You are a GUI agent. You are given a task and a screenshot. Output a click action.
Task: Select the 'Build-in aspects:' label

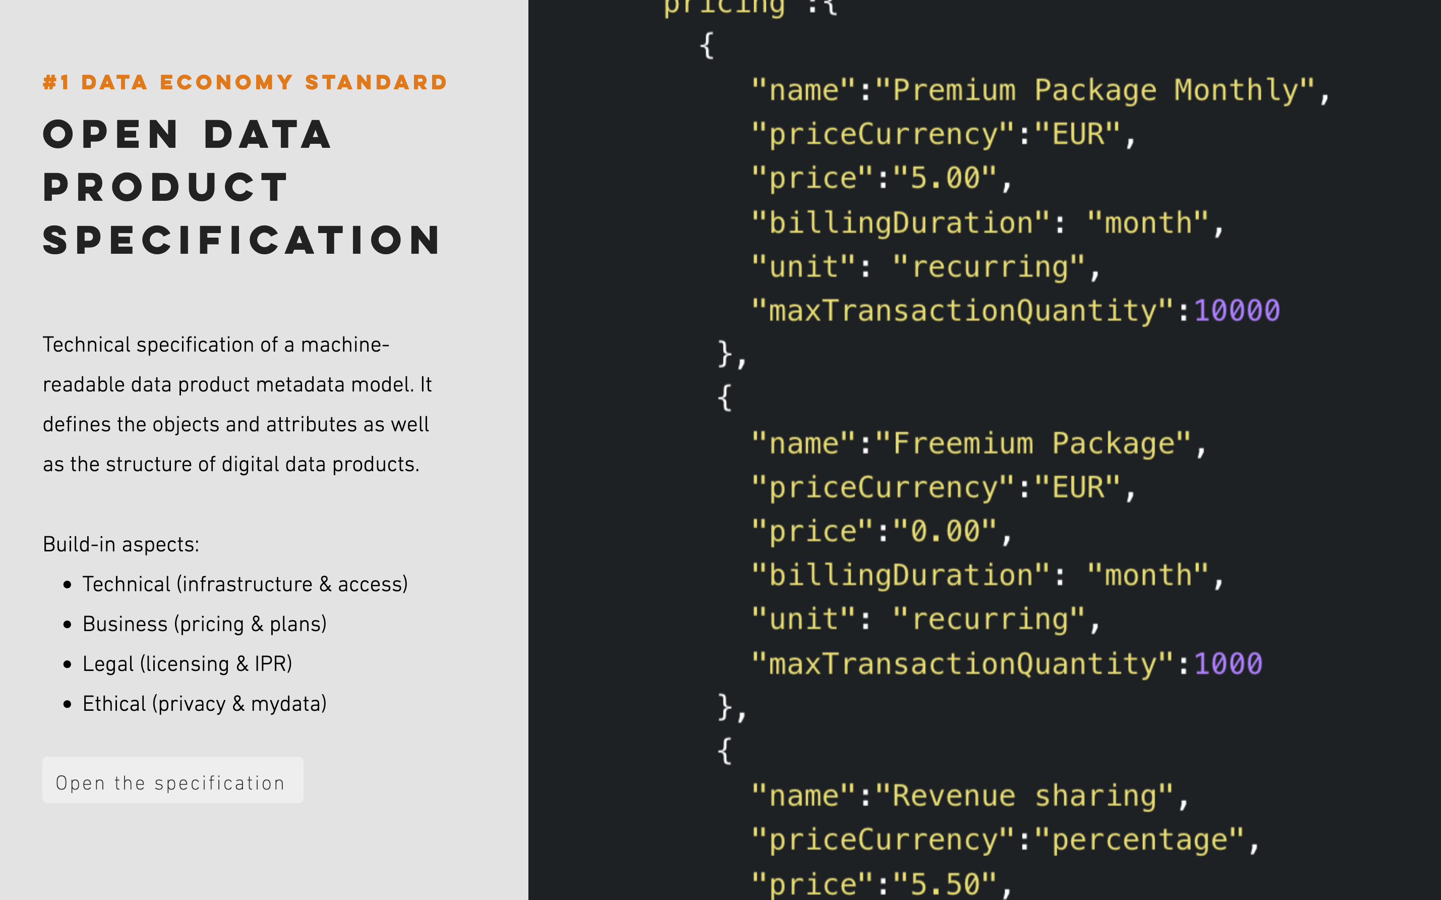coord(121,544)
